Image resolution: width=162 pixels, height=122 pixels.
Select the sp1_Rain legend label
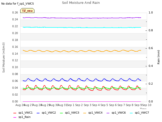(x=25, y=117)
